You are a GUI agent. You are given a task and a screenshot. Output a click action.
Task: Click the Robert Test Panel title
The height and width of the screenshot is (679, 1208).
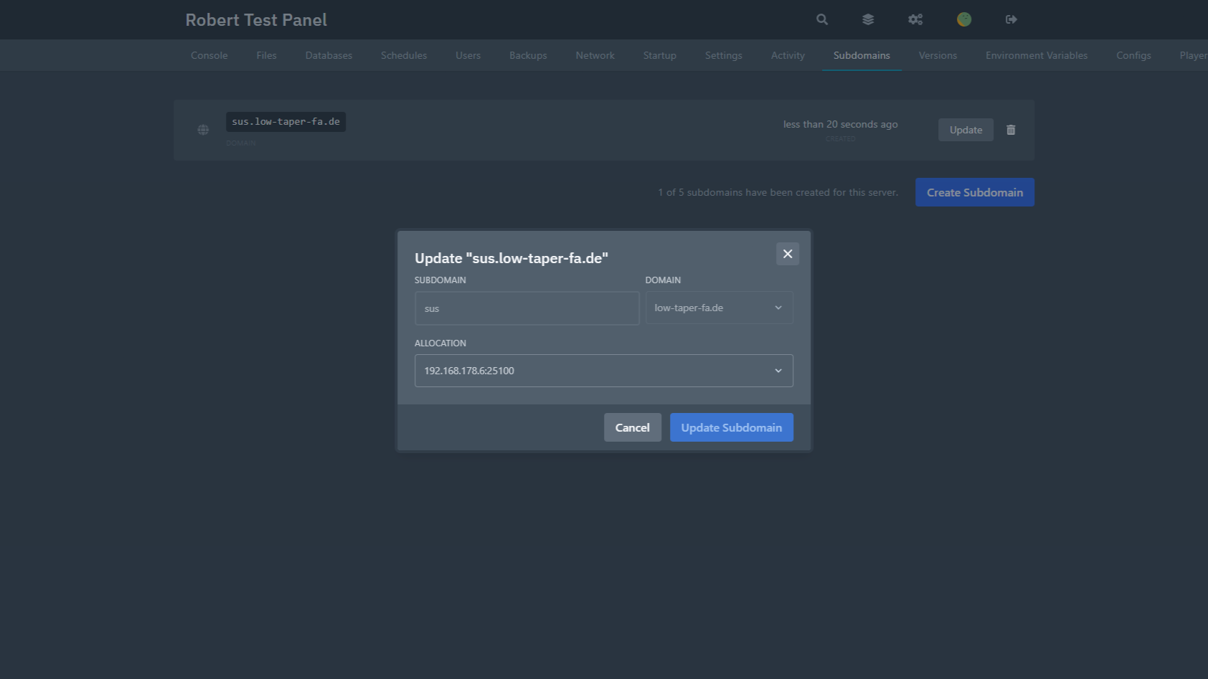[x=256, y=20]
